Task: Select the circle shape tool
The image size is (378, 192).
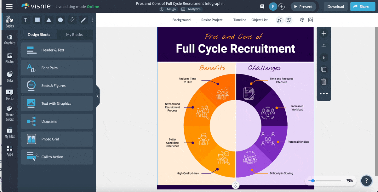Action: pos(60,20)
